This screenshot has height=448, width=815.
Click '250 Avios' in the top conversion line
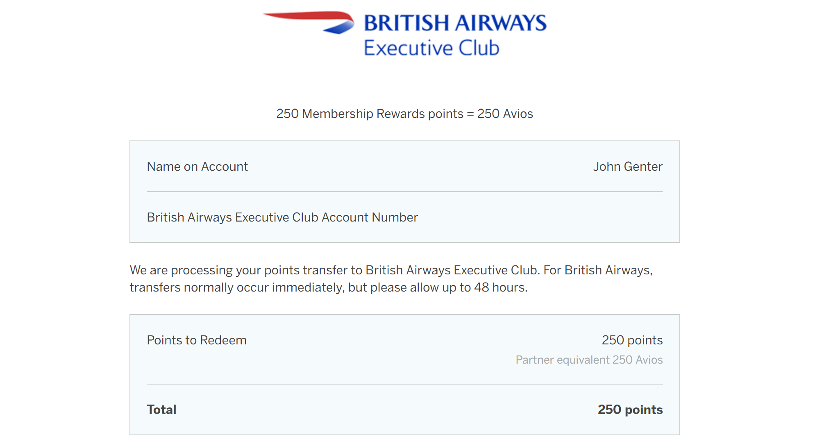point(505,113)
